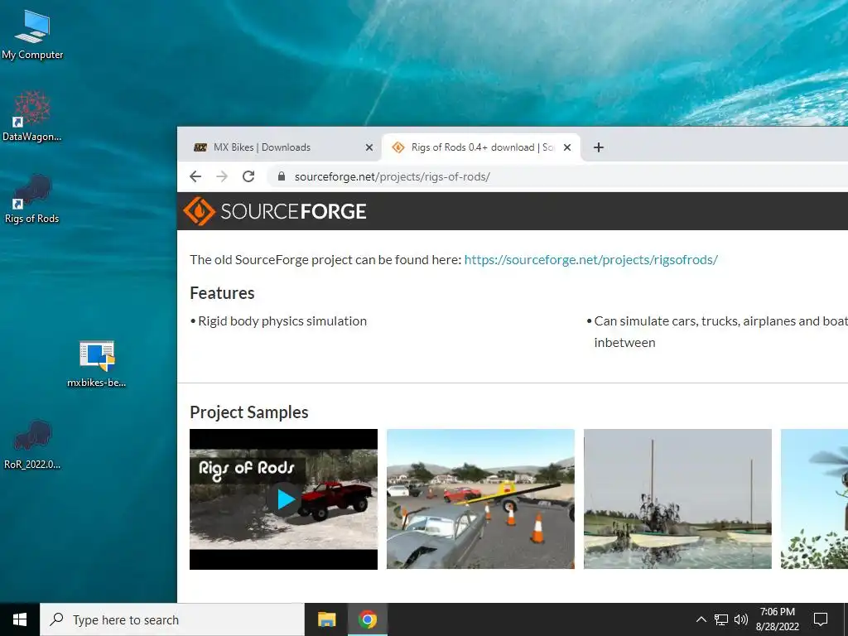The height and width of the screenshot is (636, 848).
Task: Open the Windows Start menu
Action: pyautogui.click(x=20, y=619)
